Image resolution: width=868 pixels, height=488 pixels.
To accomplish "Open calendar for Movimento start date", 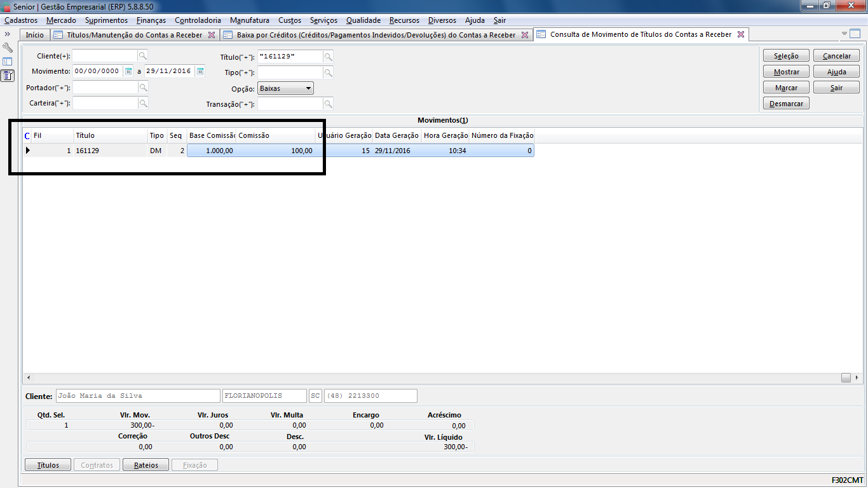I will click(x=128, y=71).
